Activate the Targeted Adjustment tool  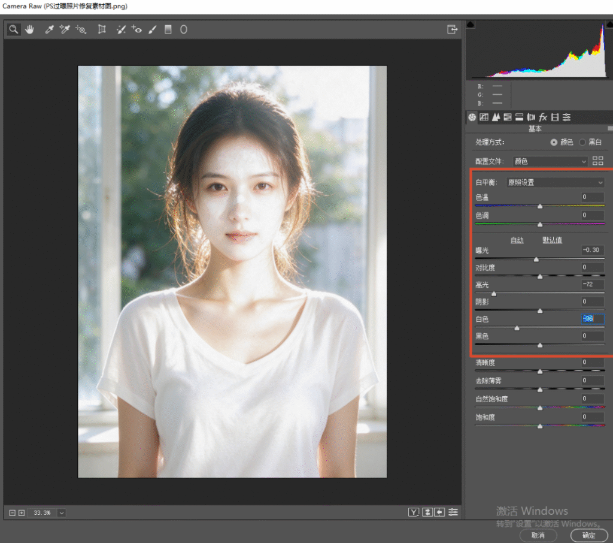[81, 29]
